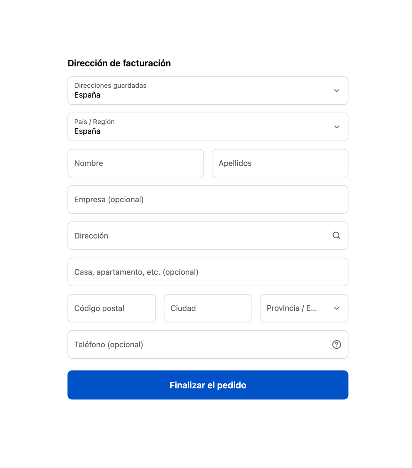Click the España value under País / Región
Viewport: 412px width, 468px height.
point(87,131)
